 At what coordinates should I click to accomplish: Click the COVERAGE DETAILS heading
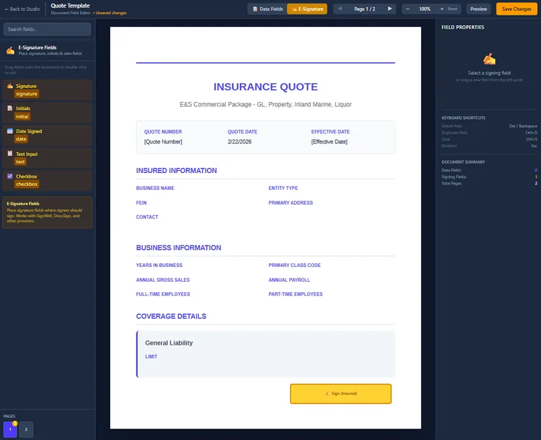(x=171, y=316)
